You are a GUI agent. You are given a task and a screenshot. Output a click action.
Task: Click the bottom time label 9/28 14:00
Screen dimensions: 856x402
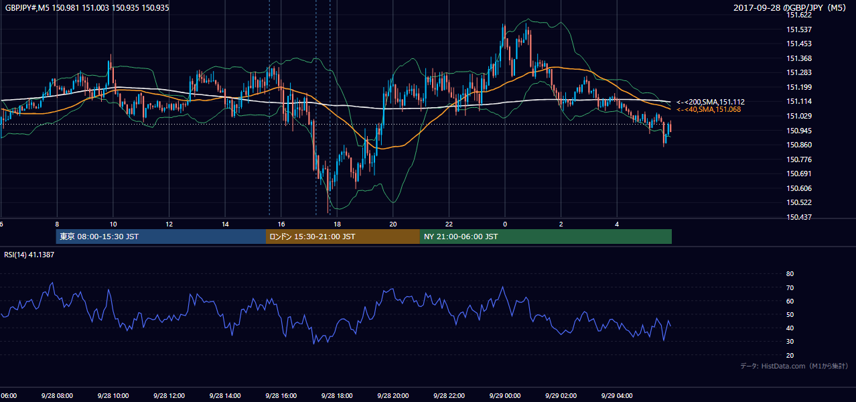point(225,396)
